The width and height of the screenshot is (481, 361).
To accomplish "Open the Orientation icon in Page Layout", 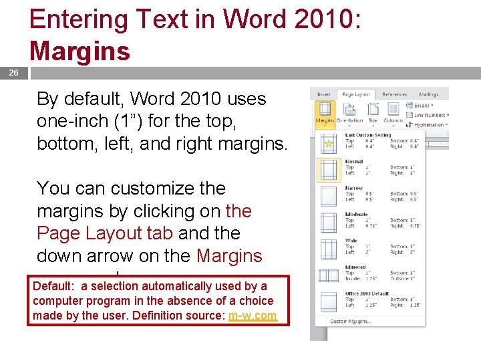I will tap(349, 110).
